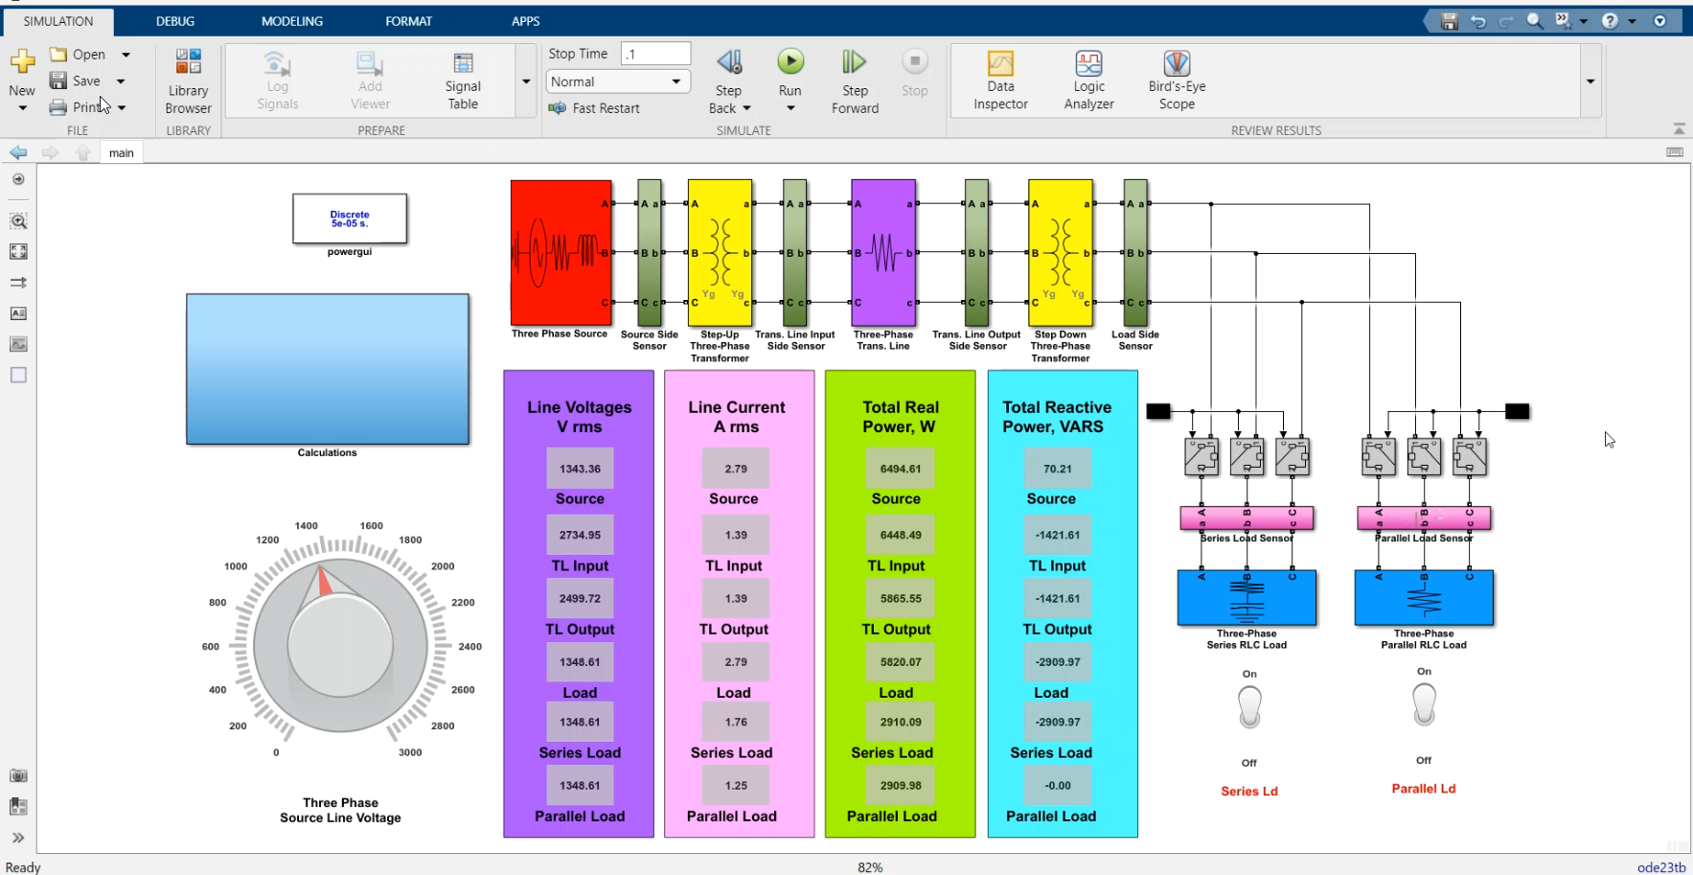Open the Normal simulation mode dropdown
This screenshot has width=1693, height=875.
click(677, 81)
